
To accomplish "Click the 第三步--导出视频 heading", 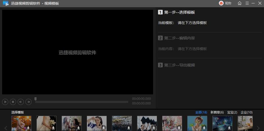I will coord(179,65).
